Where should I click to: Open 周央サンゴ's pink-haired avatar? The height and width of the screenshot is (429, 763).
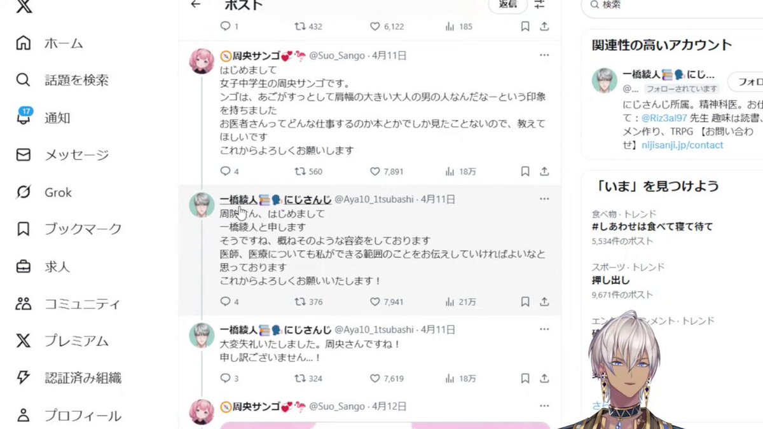click(202, 61)
